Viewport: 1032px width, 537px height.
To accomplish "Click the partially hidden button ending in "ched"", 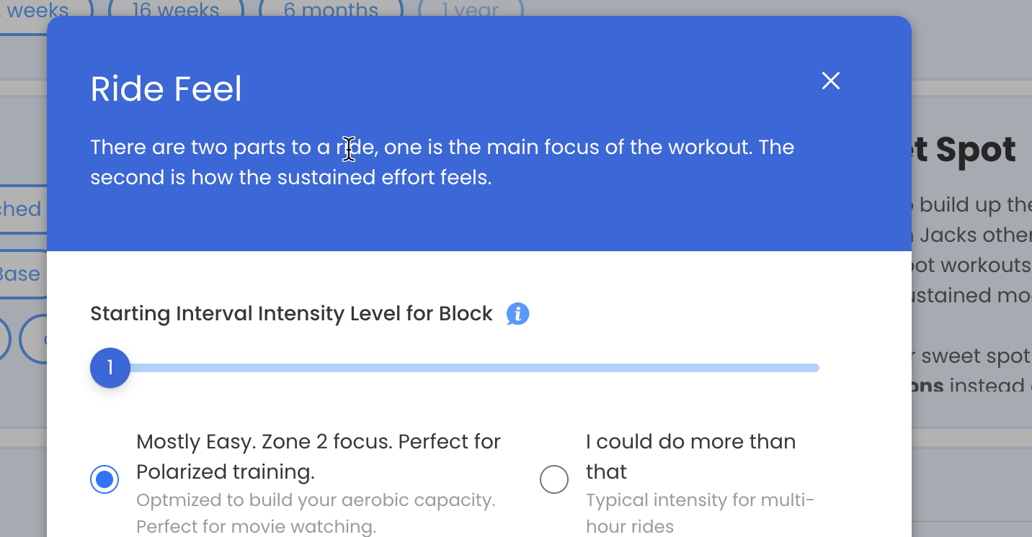I will point(23,209).
